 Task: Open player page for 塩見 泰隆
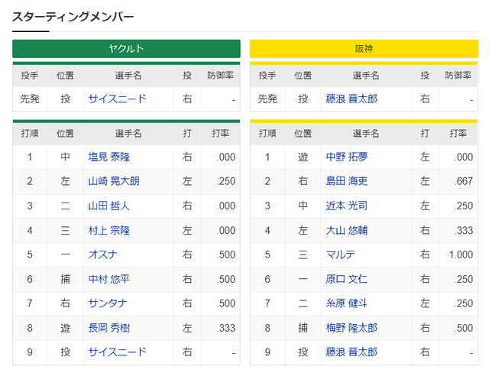pyautogui.click(x=108, y=157)
